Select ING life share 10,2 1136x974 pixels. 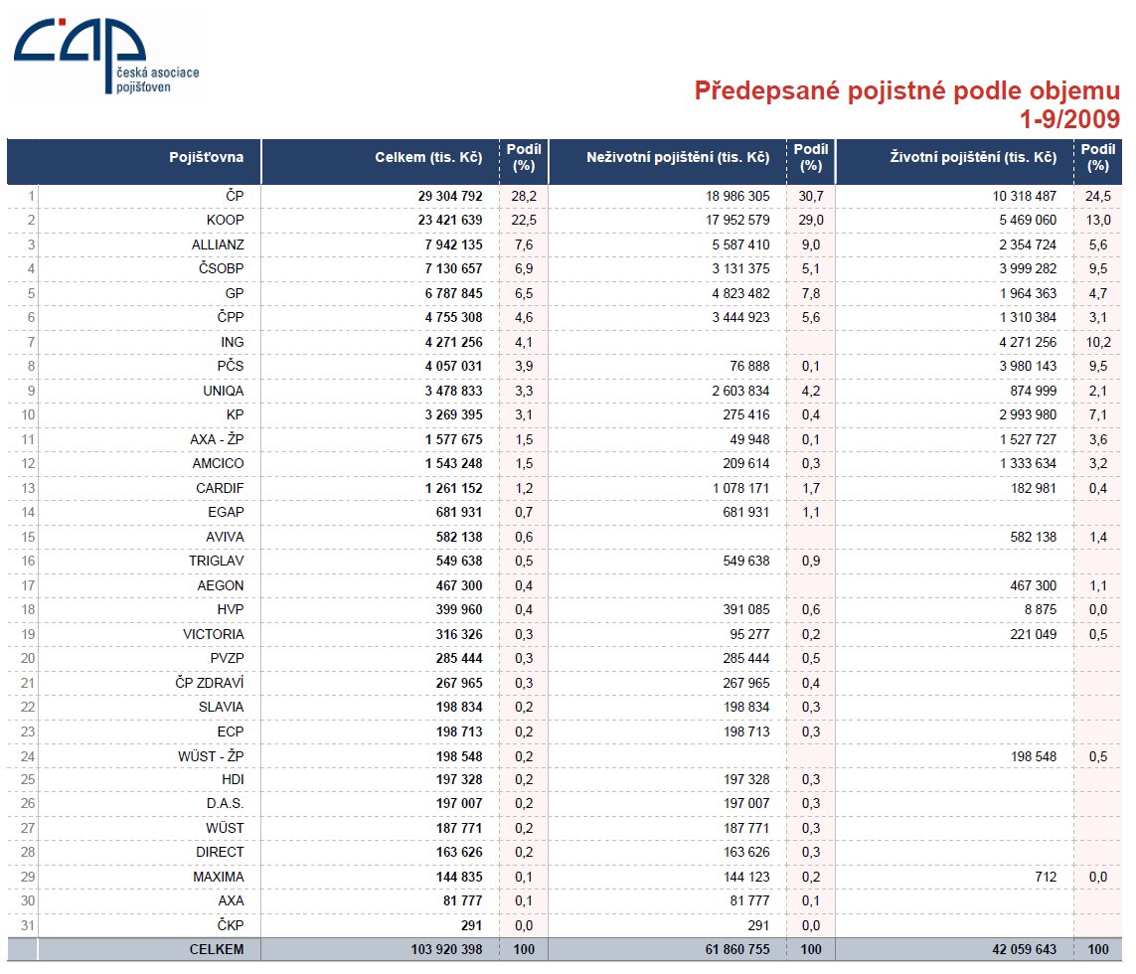(1098, 342)
